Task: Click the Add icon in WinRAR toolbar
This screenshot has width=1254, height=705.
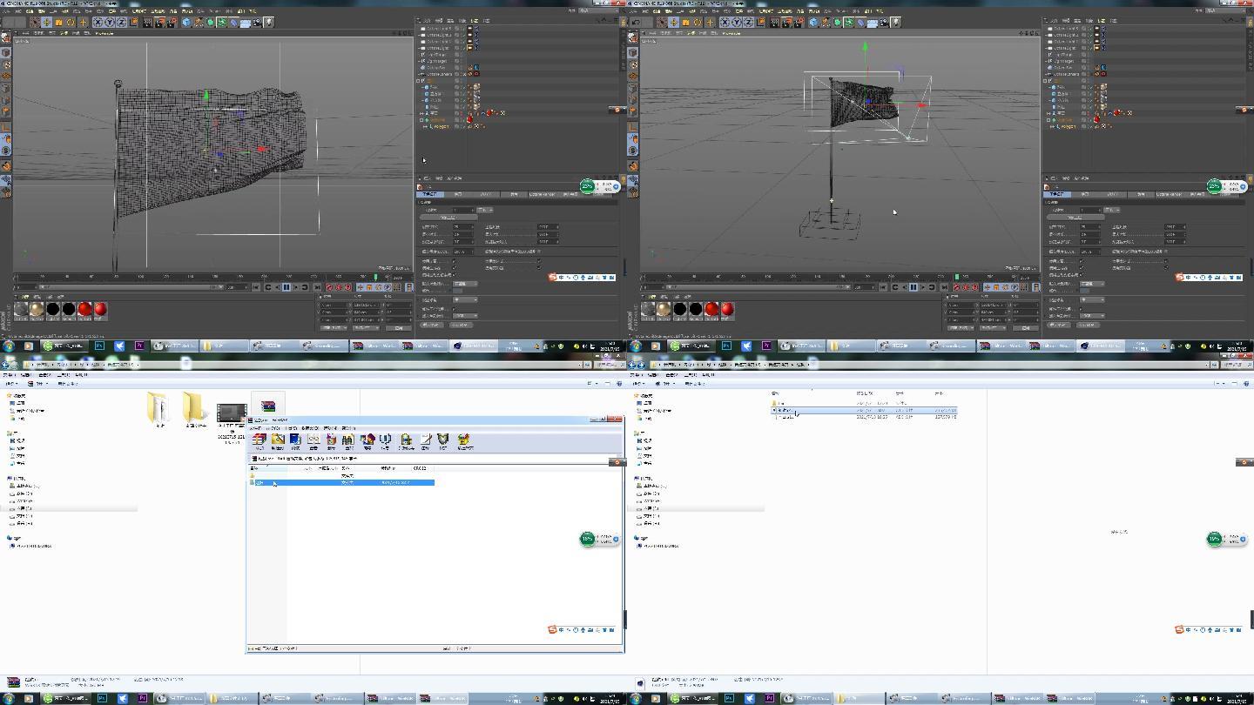Action: 259,440
